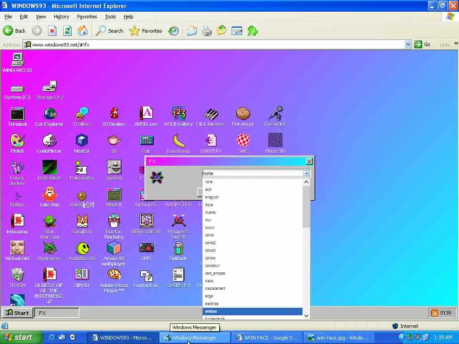Select 'dark_emboss' in effects list
Image resolution: width=459 pixels, height=344 pixels.
click(x=252, y=273)
